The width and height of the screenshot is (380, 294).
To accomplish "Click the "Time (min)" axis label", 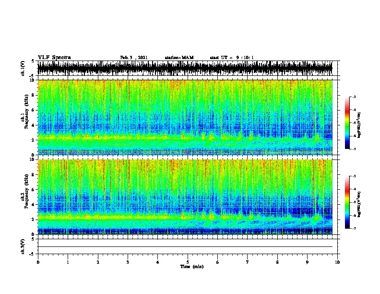I will tap(192, 267).
